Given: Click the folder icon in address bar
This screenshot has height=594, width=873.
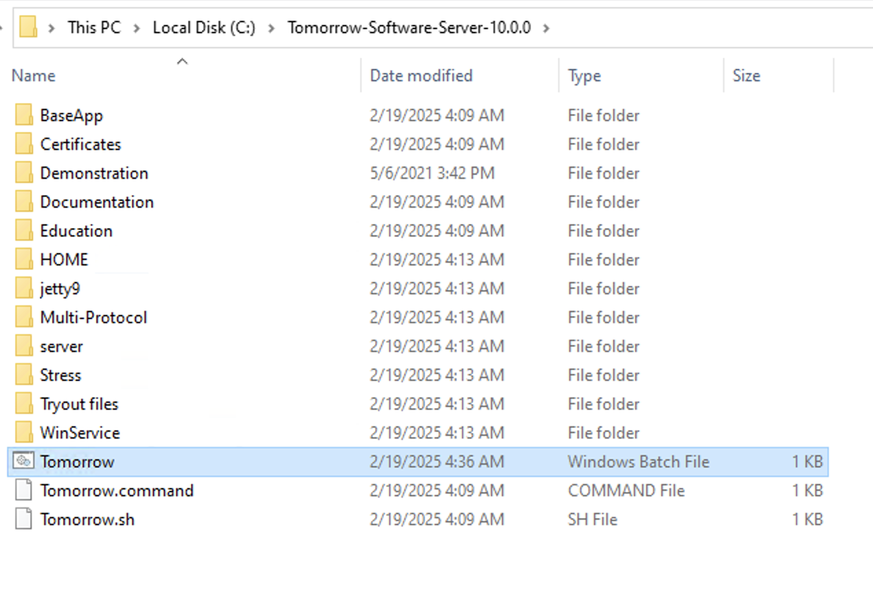Looking at the screenshot, I should [x=28, y=27].
